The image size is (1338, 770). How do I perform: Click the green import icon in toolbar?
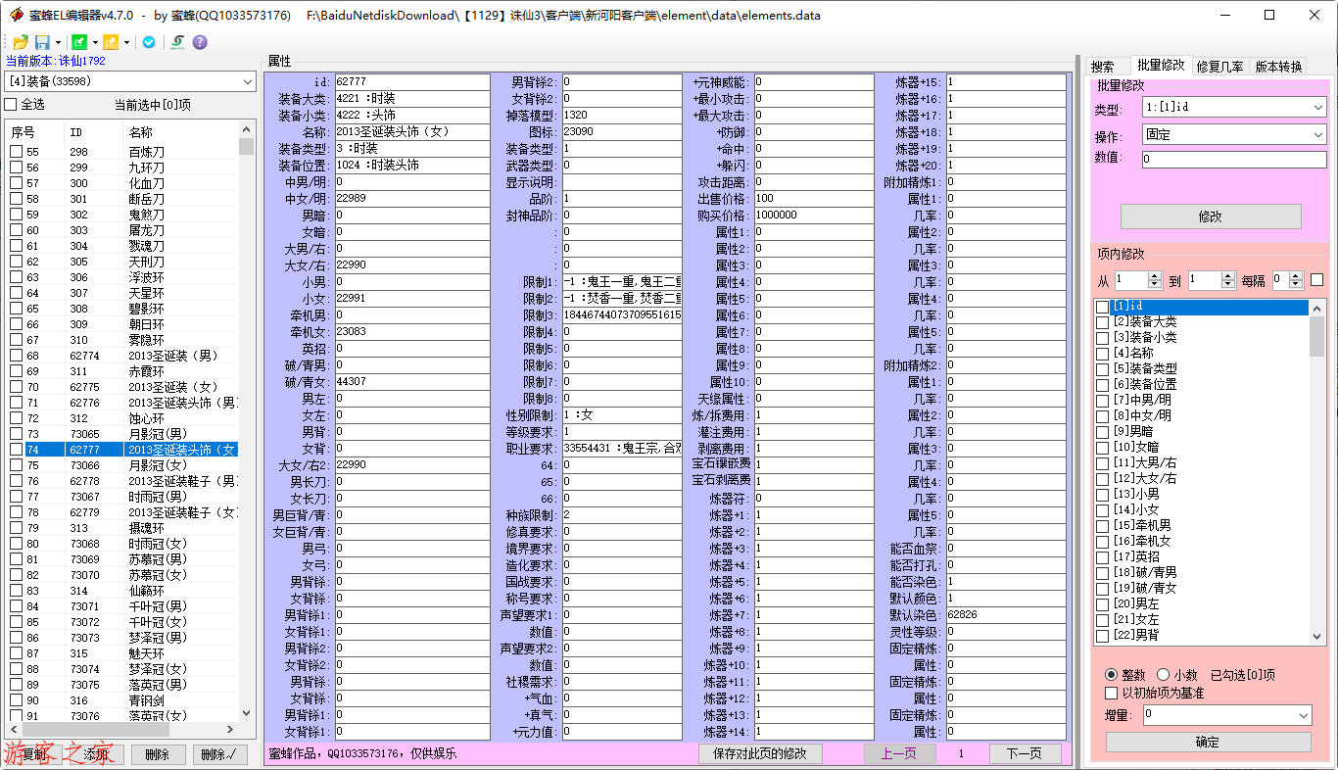point(79,42)
